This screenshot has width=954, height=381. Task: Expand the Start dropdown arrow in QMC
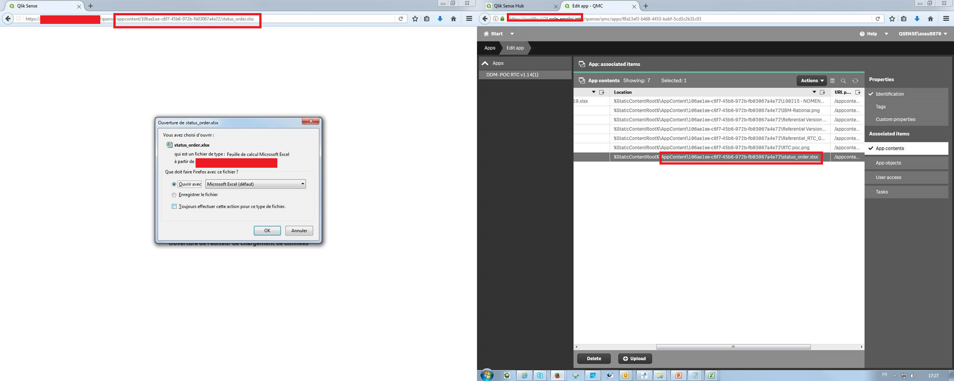pyautogui.click(x=512, y=34)
